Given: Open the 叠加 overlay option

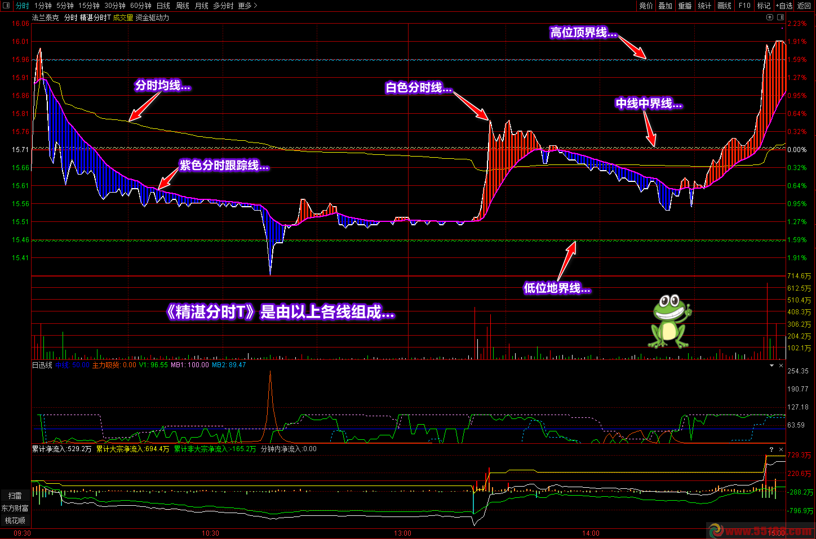Looking at the screenshot, I should (665, 6).
